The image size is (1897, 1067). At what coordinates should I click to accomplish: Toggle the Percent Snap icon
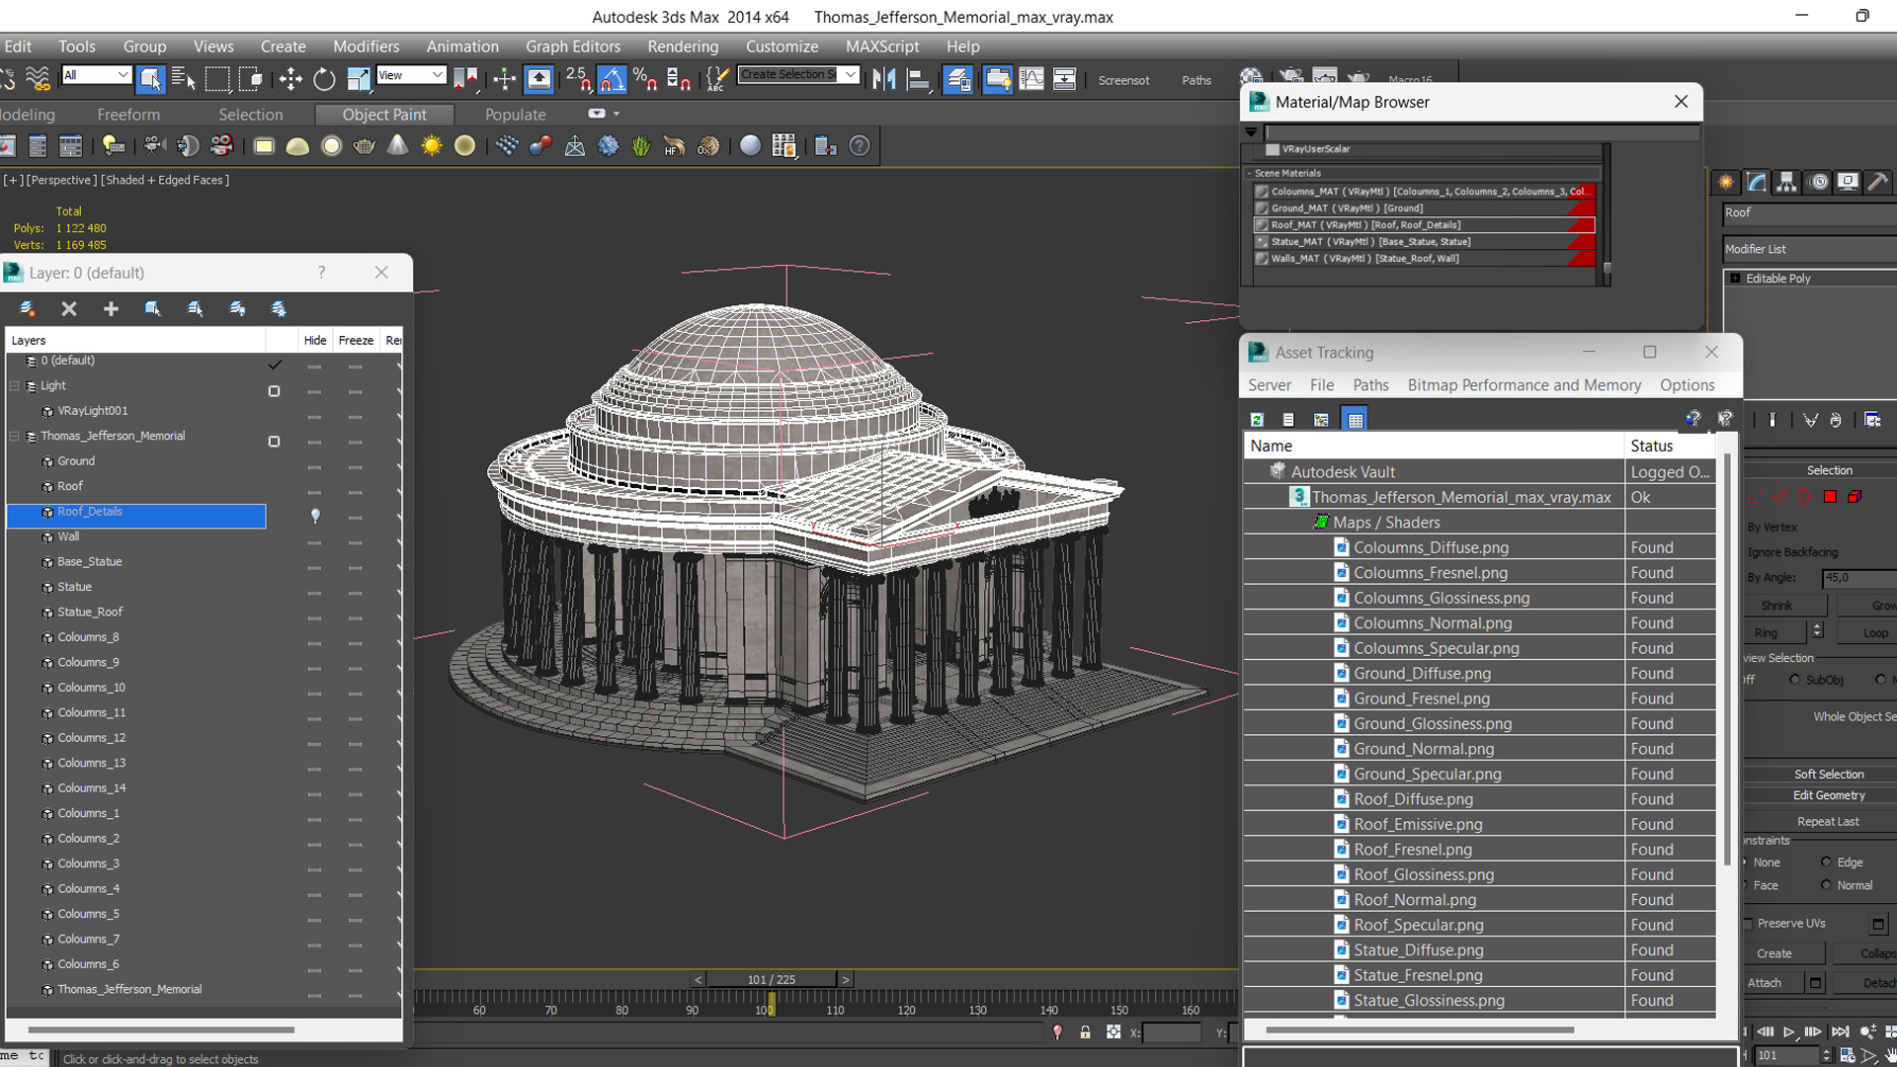point(645,79)
